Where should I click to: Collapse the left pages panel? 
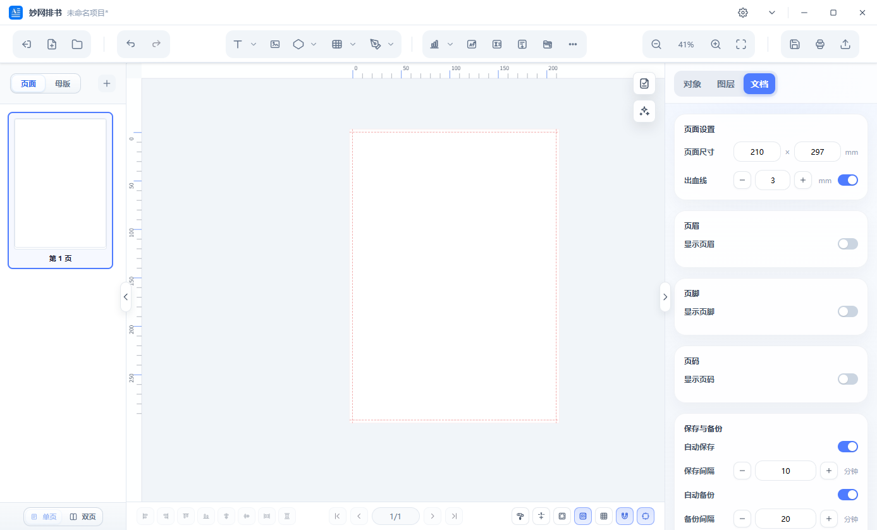click(126, 296)
